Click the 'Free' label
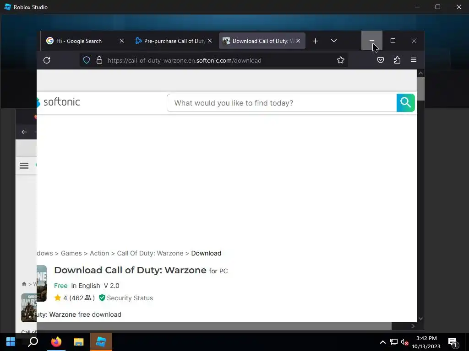The width and height of the screenshot is (469, 351). 61,286
